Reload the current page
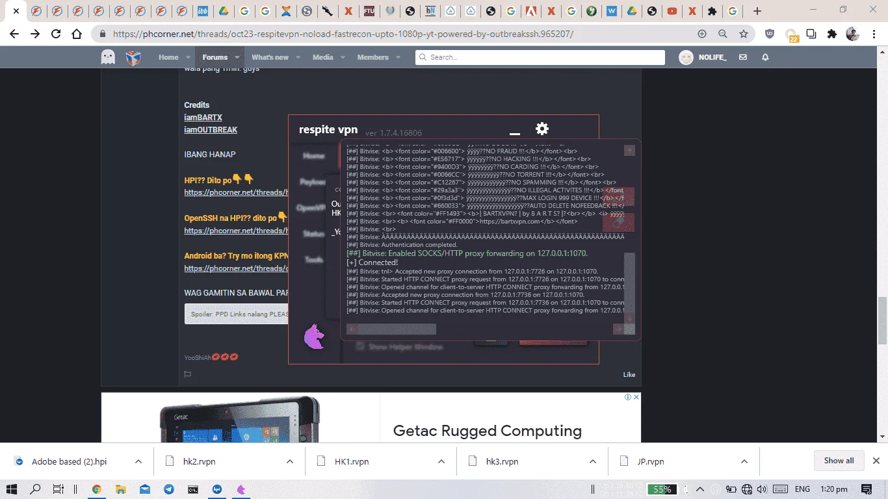The height and width of the screenshot is (499, 888). [x=56, y=34]
